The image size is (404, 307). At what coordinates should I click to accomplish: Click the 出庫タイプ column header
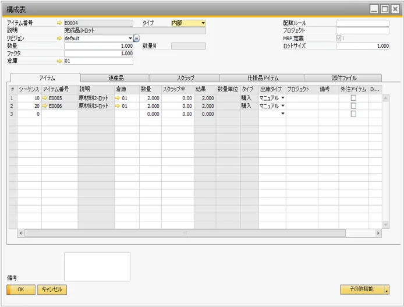pyautogui.click(x=272, y=89)
